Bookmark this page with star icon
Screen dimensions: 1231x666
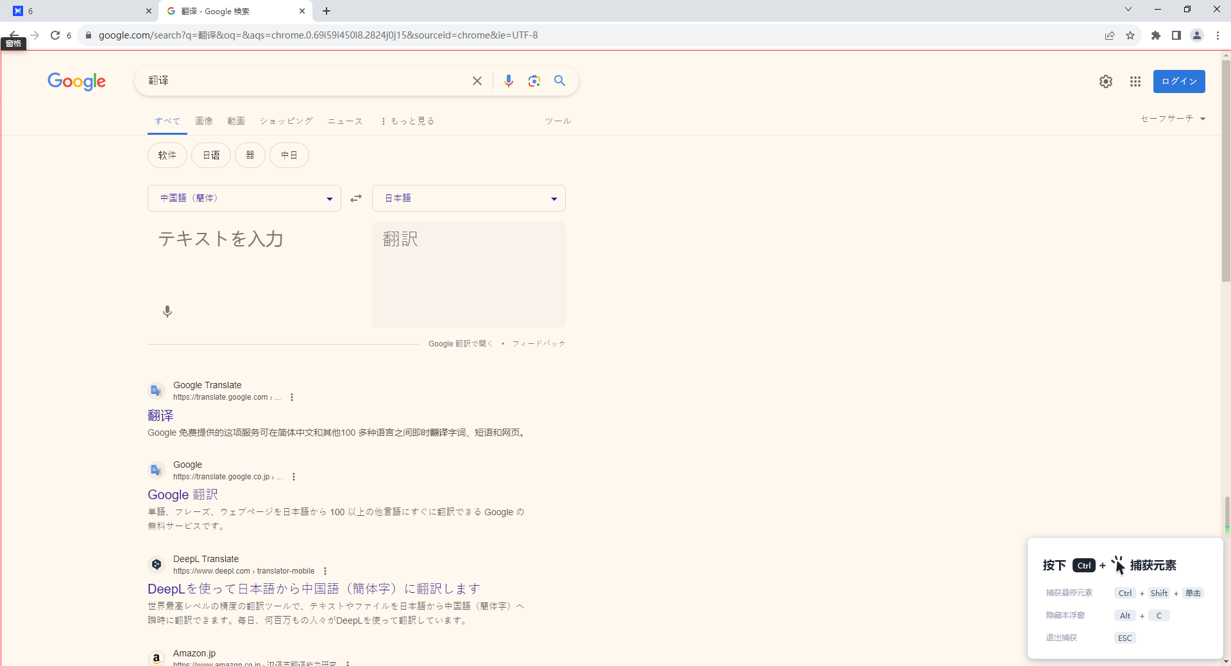(1130, 35)
